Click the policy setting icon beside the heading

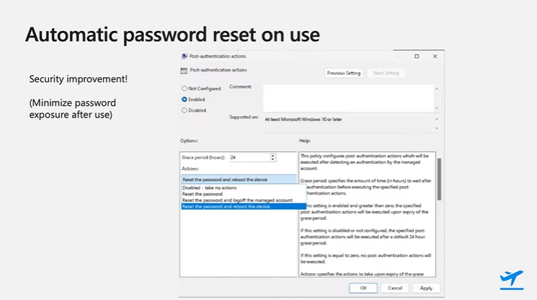point(184,71)
